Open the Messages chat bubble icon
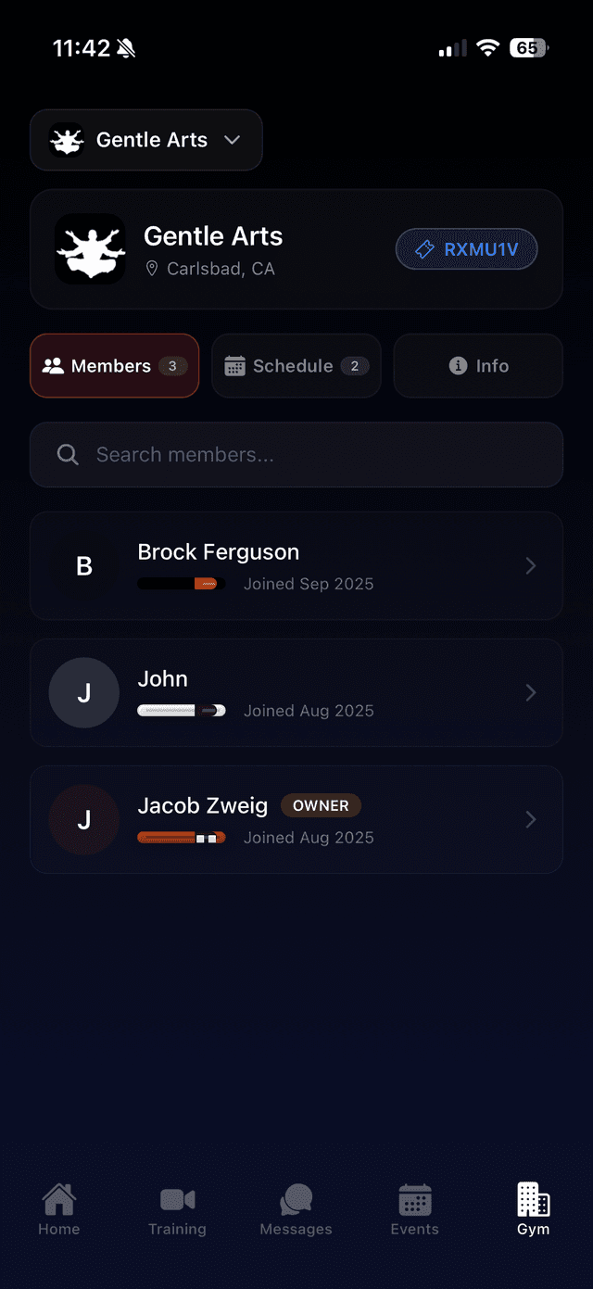593x1289 pixels. (x=296, y=1200)
